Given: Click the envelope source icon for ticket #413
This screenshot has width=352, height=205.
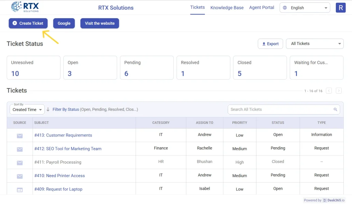Looking at the screenshot, I should 19,135.
